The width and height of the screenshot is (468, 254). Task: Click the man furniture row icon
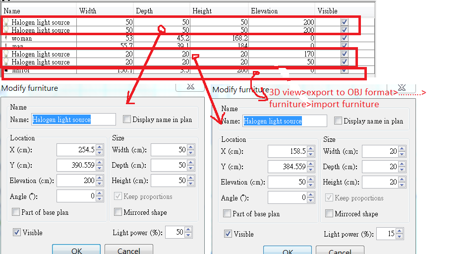click(x=6, y=46)
